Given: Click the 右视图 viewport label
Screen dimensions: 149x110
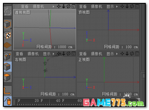Looking at the screenshot, I should 21,60.
